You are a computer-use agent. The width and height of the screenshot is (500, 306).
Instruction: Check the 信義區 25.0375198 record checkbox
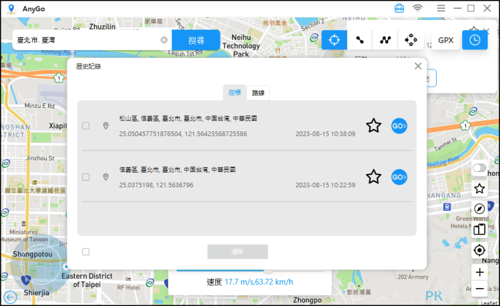86,177
